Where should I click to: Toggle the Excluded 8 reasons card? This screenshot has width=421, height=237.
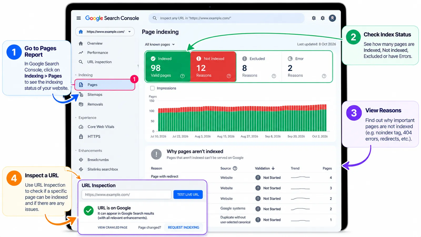(259, 67)
